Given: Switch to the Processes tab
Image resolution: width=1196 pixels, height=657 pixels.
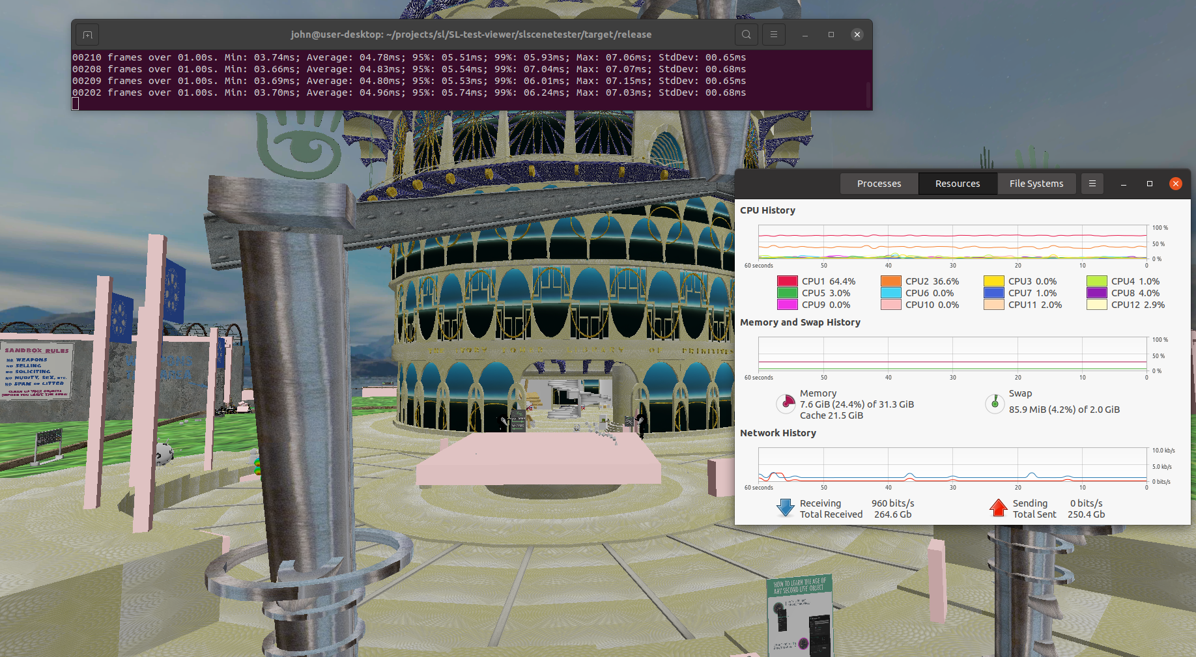Looking at the screenshot, I should (x=879, y=184).
